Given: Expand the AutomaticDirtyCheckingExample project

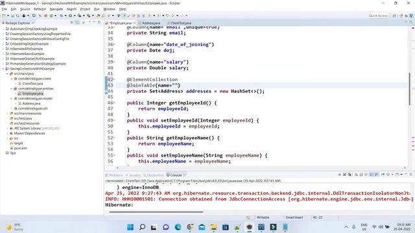Looking at the screenshot, I should (3, 28).
